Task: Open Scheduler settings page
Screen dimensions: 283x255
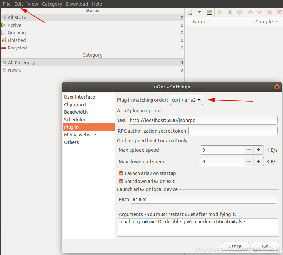Action: (89, 120)
